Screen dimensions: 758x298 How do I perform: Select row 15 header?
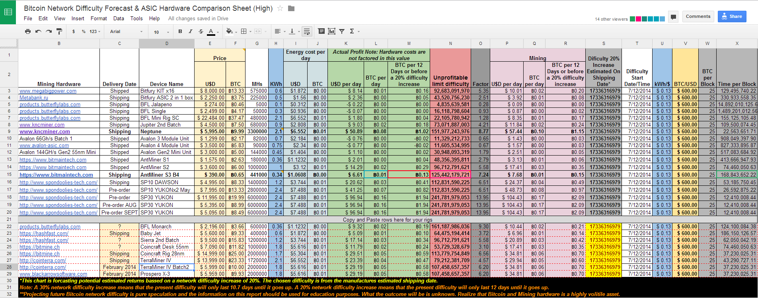9,175
